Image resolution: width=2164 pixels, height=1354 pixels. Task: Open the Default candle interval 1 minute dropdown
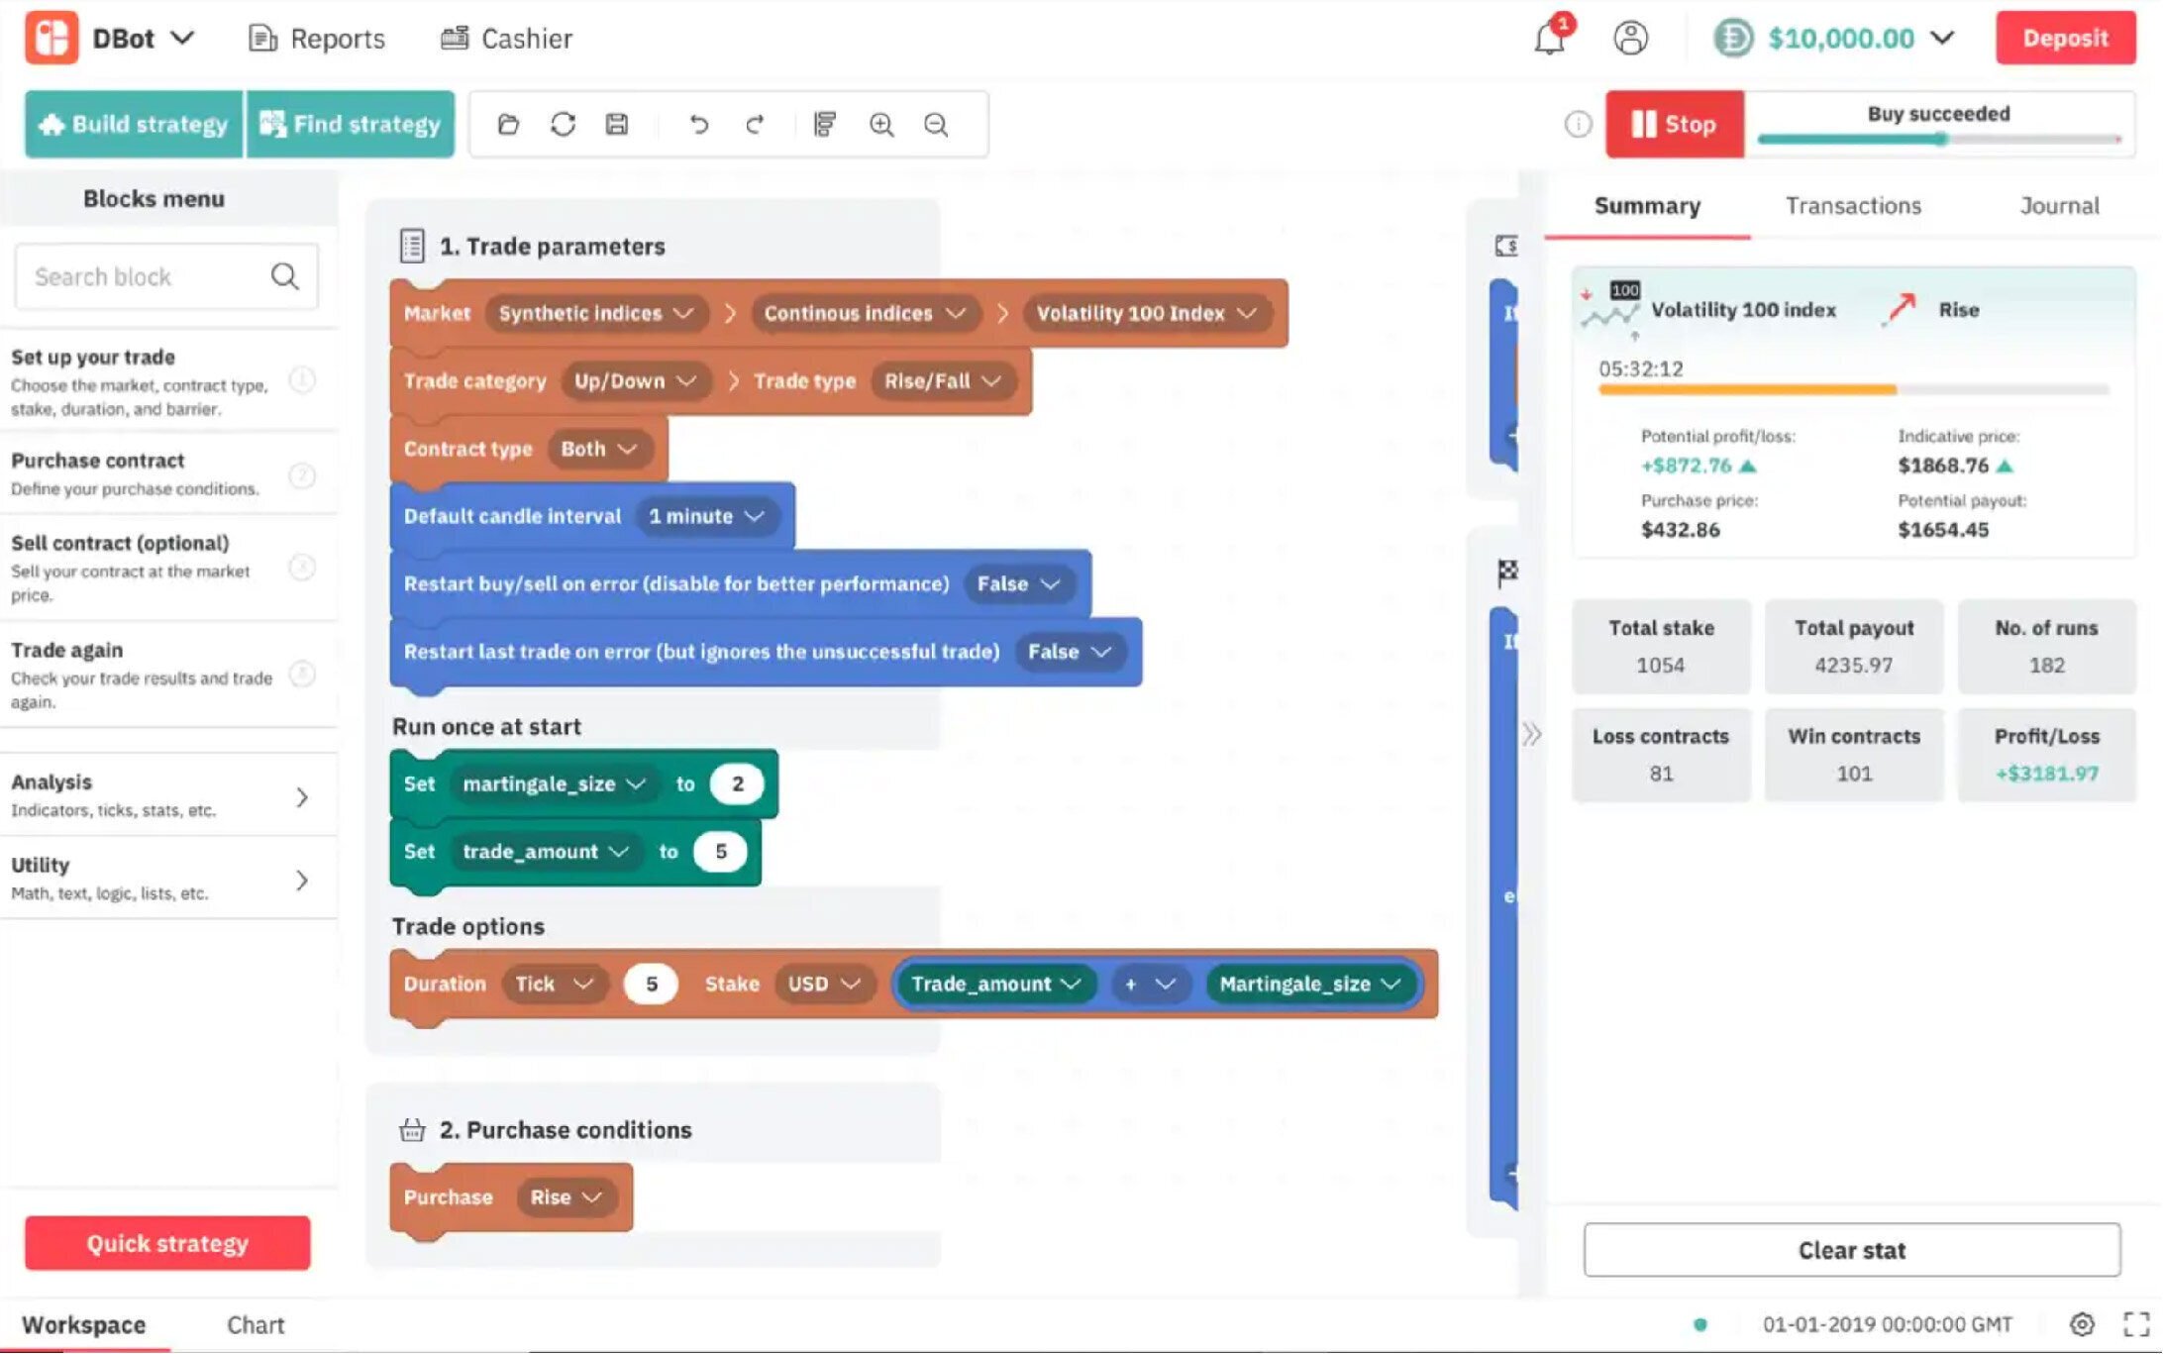coord(706,516)
